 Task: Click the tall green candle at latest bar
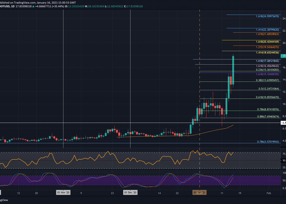(x=233, y=70)
